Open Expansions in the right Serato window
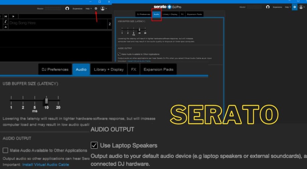 tap(277, 7)
